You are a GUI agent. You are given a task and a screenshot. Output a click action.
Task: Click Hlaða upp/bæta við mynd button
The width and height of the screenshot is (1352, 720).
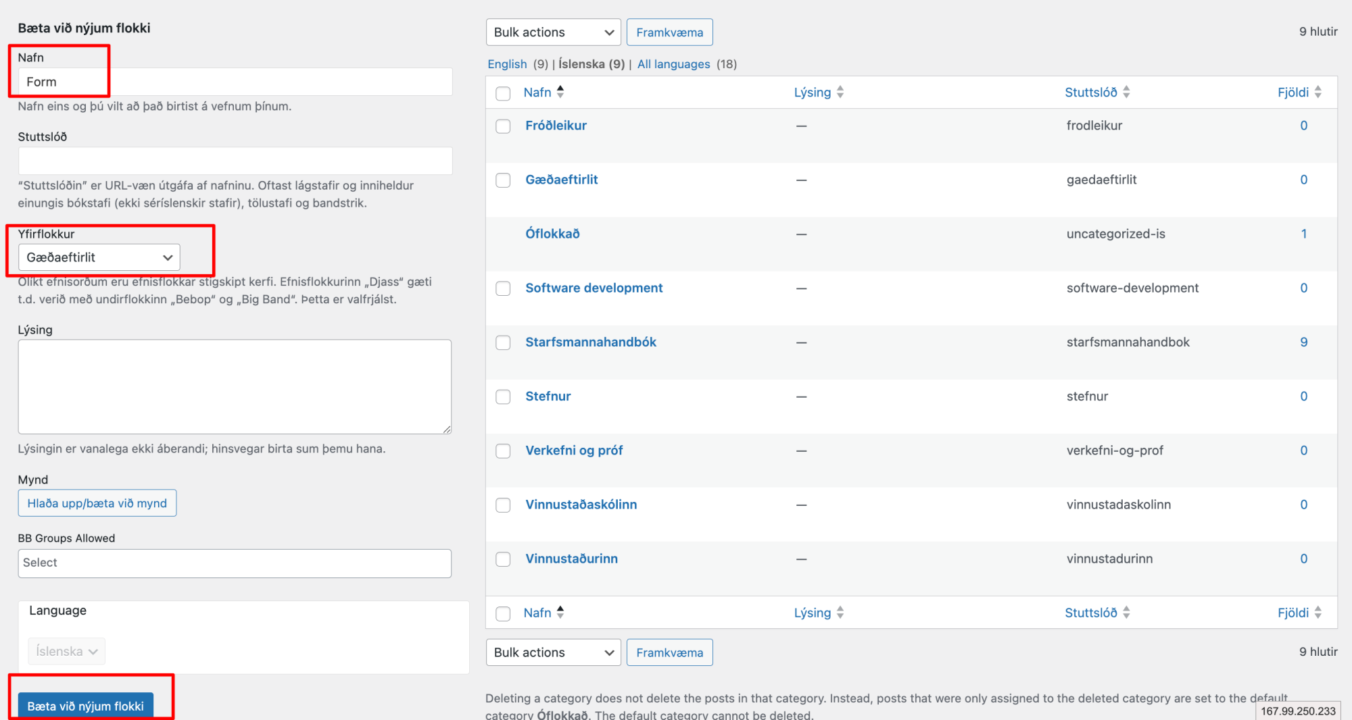click(97, 503)
